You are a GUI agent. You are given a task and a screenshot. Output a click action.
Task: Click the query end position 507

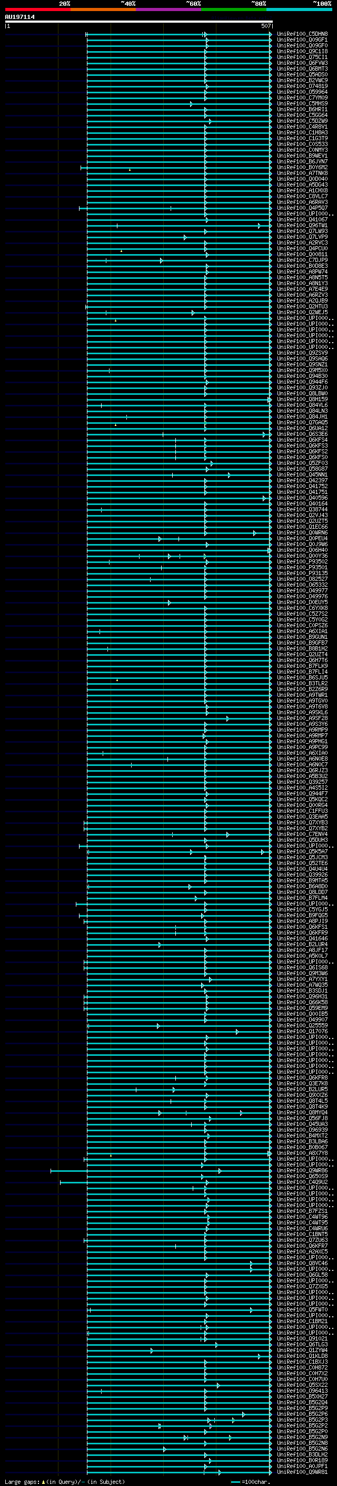(265, 26)
